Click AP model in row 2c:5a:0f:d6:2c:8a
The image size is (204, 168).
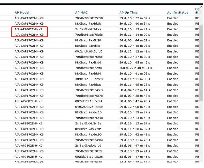click(28, 123)
